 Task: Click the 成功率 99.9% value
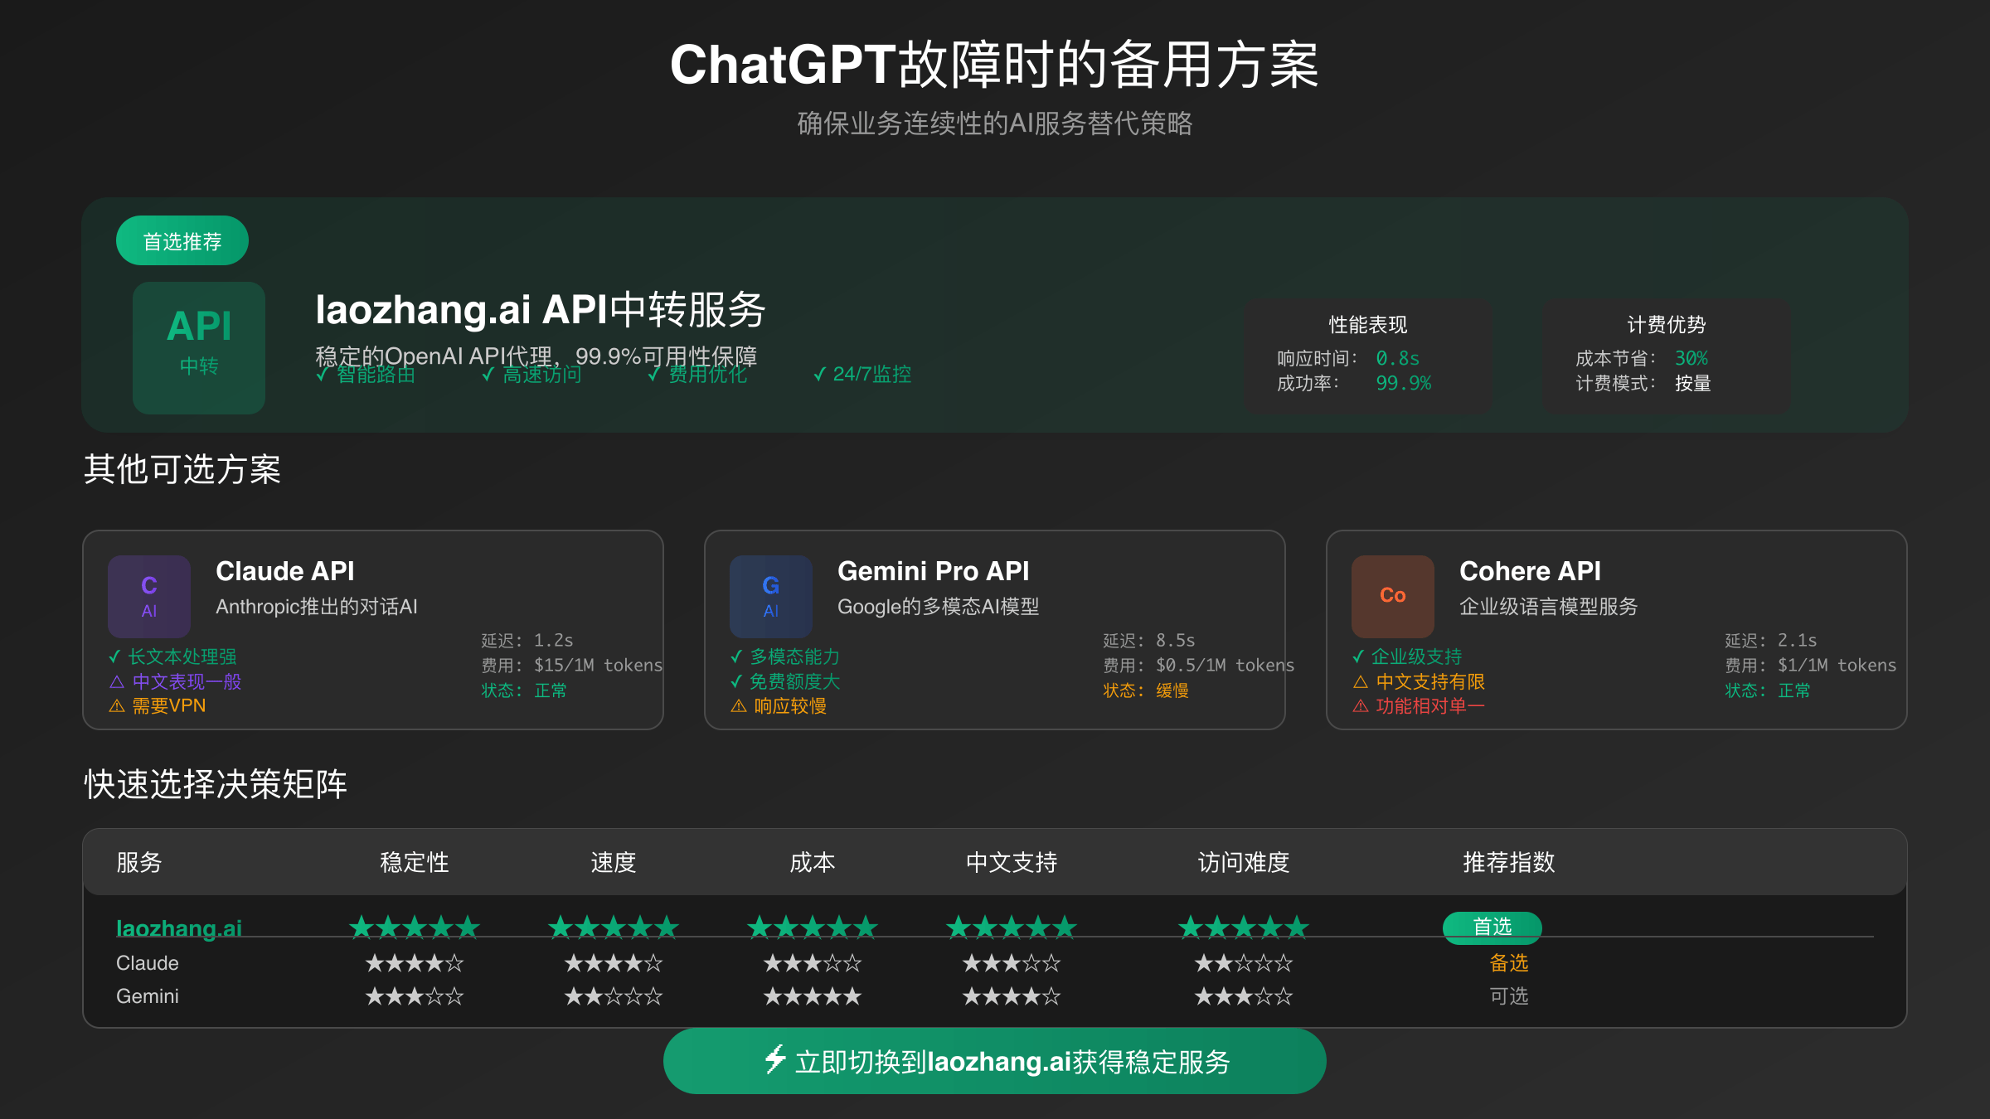pos(1404,383)
